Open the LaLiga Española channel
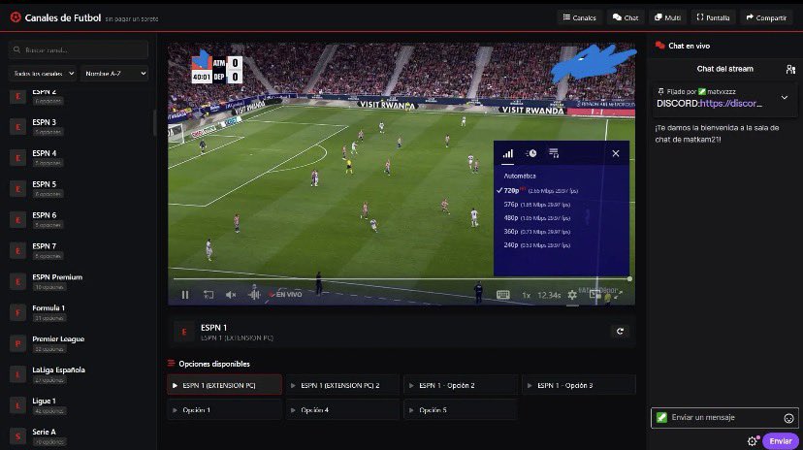The width and height of the screenshot is (803, 450). tap(79, 374)
